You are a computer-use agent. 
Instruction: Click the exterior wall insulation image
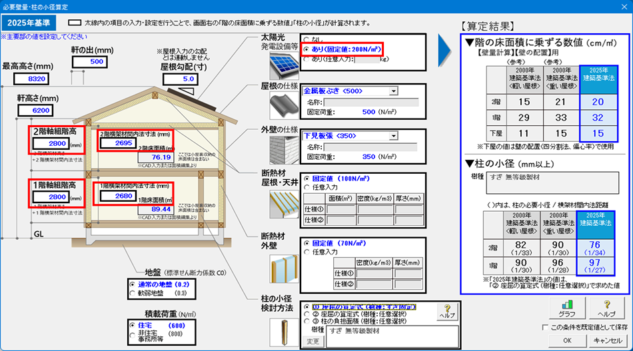[285, 268]
